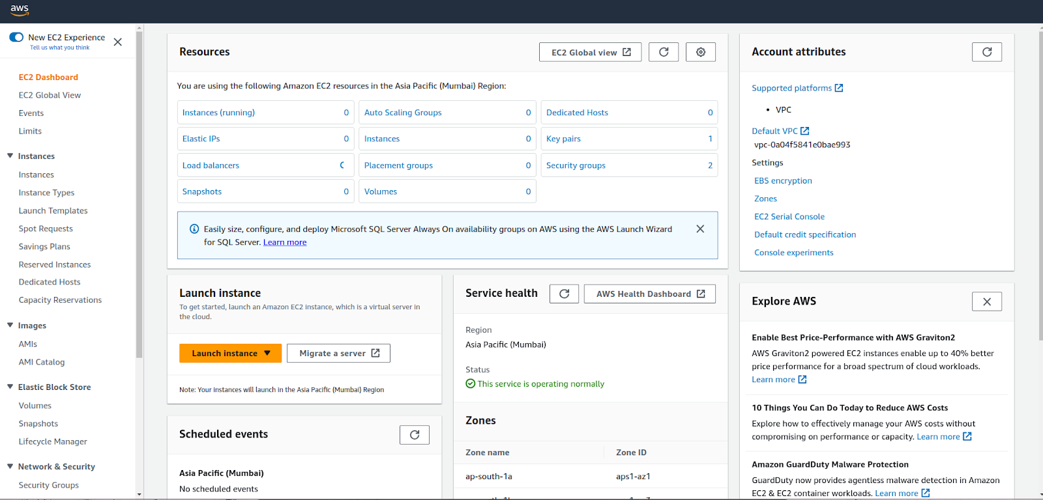Open Default VPC external link

click(780, 131)
